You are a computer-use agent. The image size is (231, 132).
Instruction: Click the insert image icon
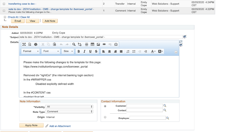click(98, 44)
